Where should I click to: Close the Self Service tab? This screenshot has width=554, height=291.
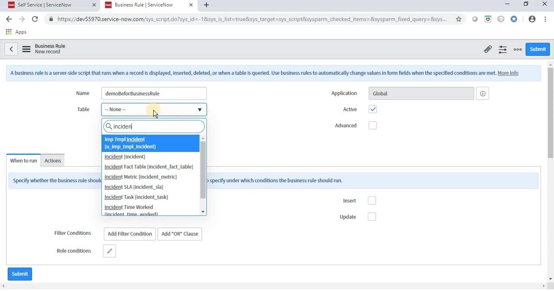tap(94, 5)
